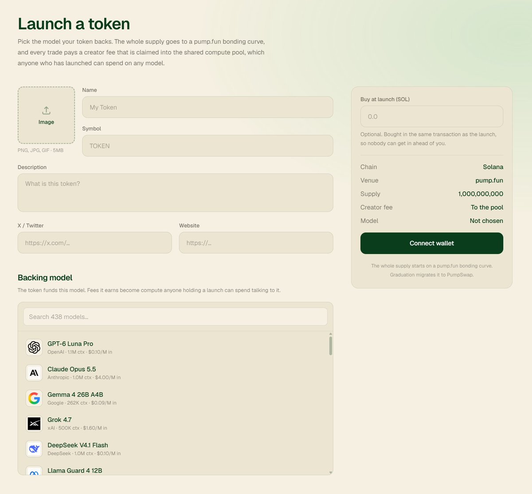Click the X / Twitter URL field
This screenshot has height=494, width=532.
coord(94,243)
